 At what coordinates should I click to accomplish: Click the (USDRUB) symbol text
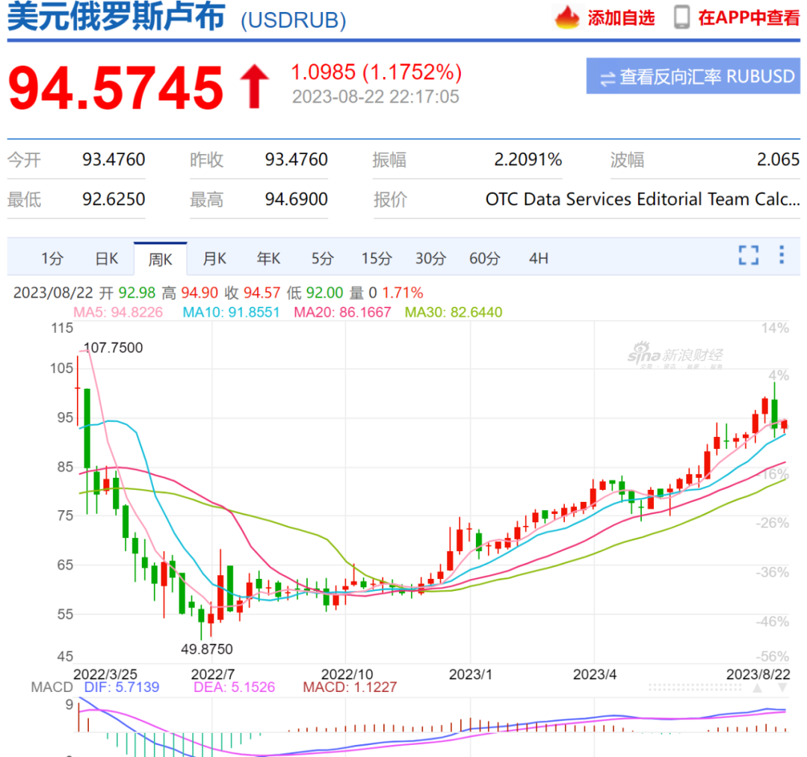[294, 20]
